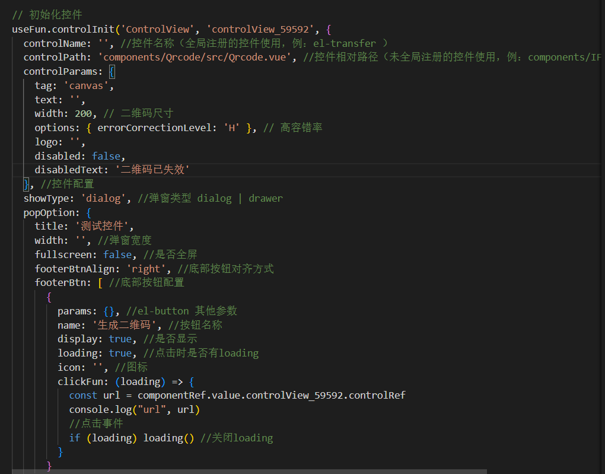
Task: Click the 'dialog' showType value
Action: (x=103, y=198)
